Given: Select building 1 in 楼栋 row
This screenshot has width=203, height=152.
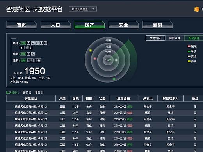Looking at the screenshot, I should pos(29,43).
